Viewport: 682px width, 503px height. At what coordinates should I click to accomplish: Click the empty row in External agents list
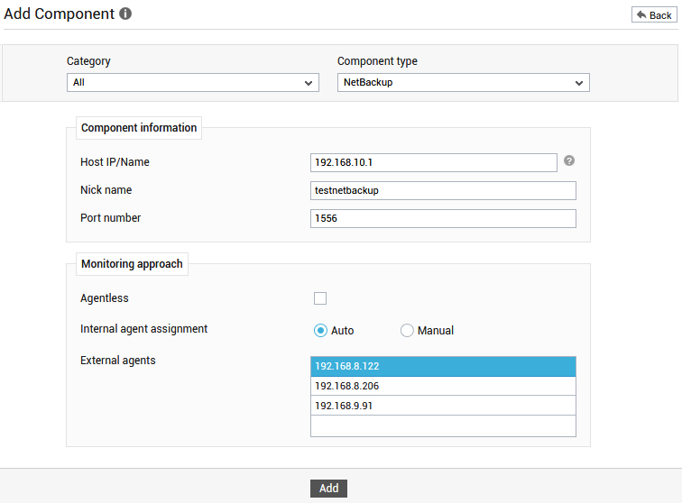(443, 425)
